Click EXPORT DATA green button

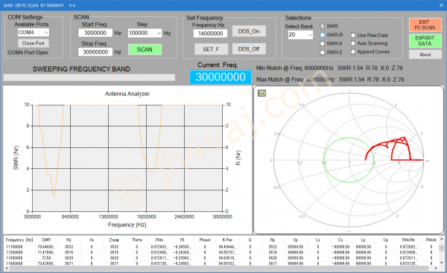click(425, 41)
